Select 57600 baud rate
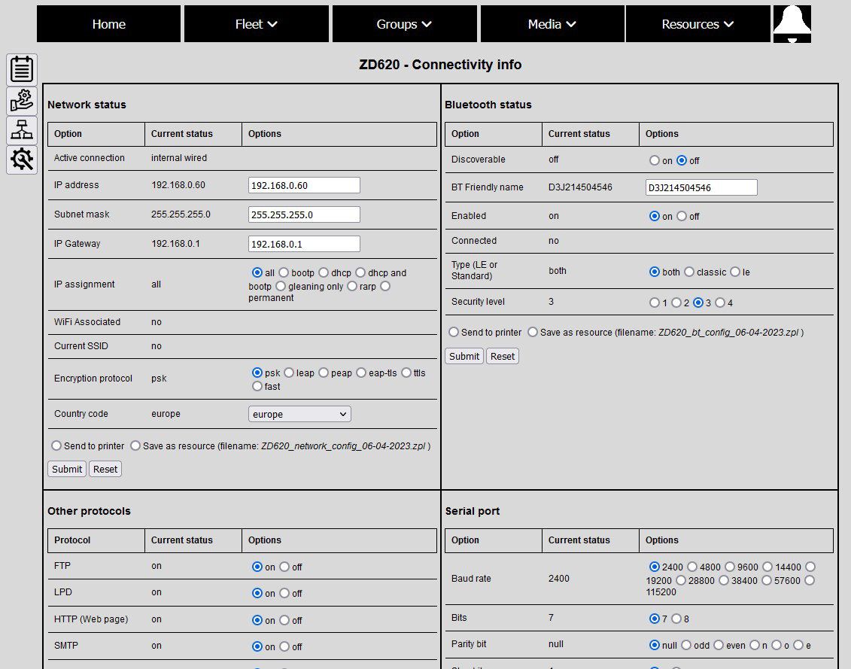Screen dimensions: 851x669 pyautogui.click(x=766, y=580)
